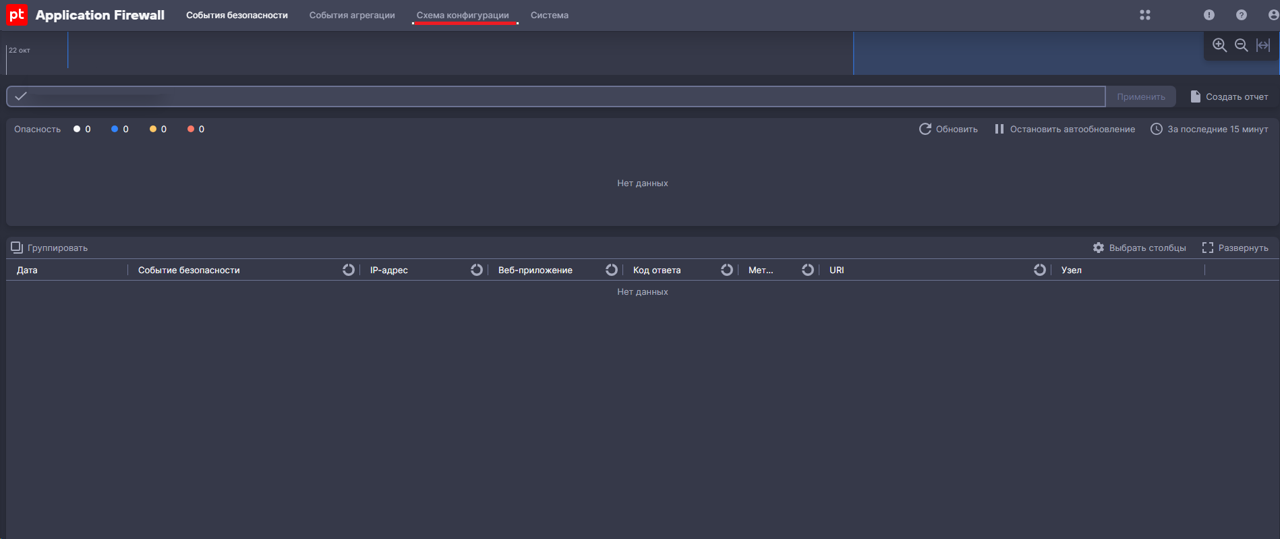1280x539 pixels.
Task: Open the user profile icon
Action: [x=1273, y=15]
